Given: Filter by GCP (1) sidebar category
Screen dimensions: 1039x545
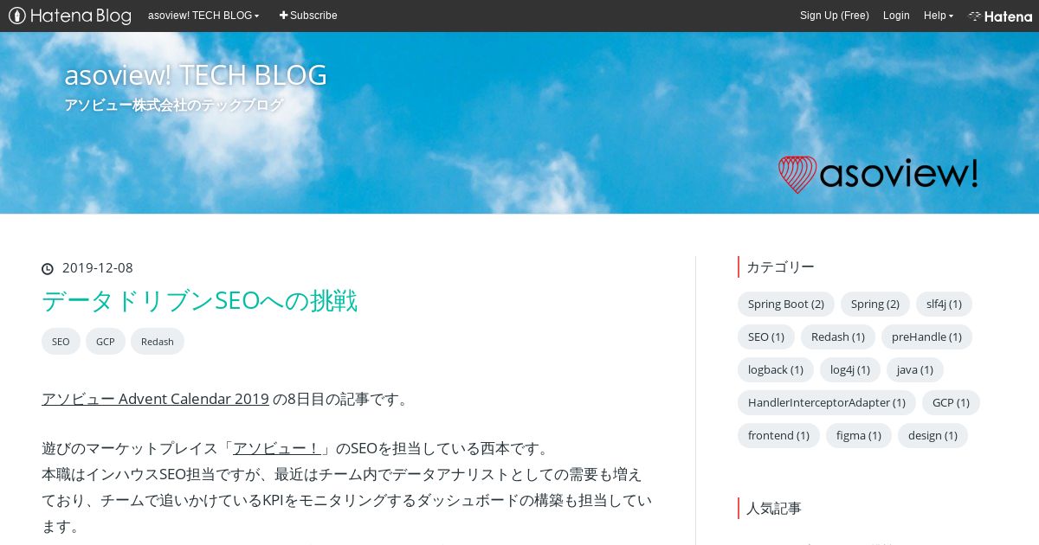Looking at the screenshot, I should point(951,402).
